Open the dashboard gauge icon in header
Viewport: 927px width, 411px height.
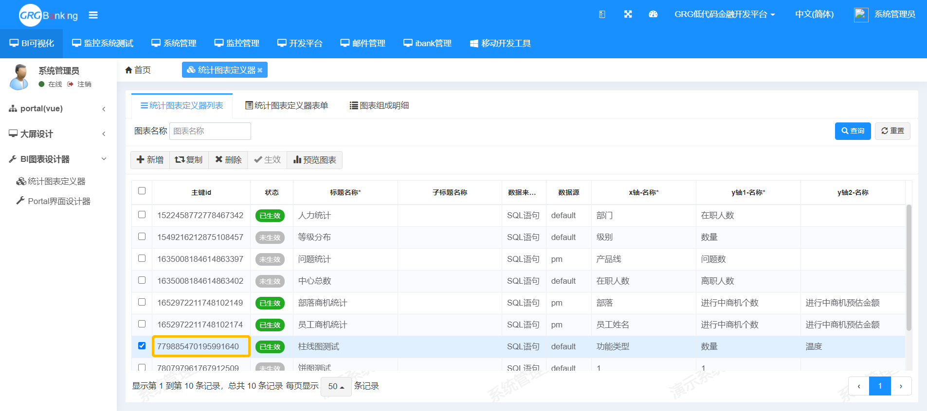pos(653,15)
